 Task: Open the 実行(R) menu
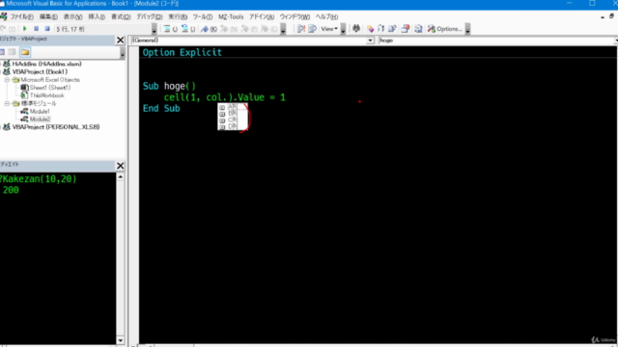point(178,17)
